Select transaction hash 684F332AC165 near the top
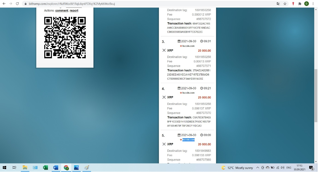The width and height of the screenshot is (318, 172). (x=189, y=28)
